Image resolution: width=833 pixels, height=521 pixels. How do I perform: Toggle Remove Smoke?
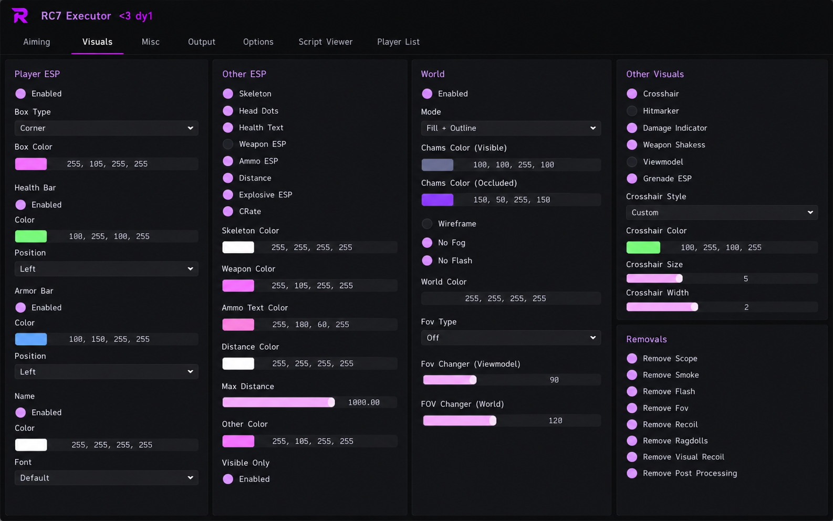(x=632, y=375)
